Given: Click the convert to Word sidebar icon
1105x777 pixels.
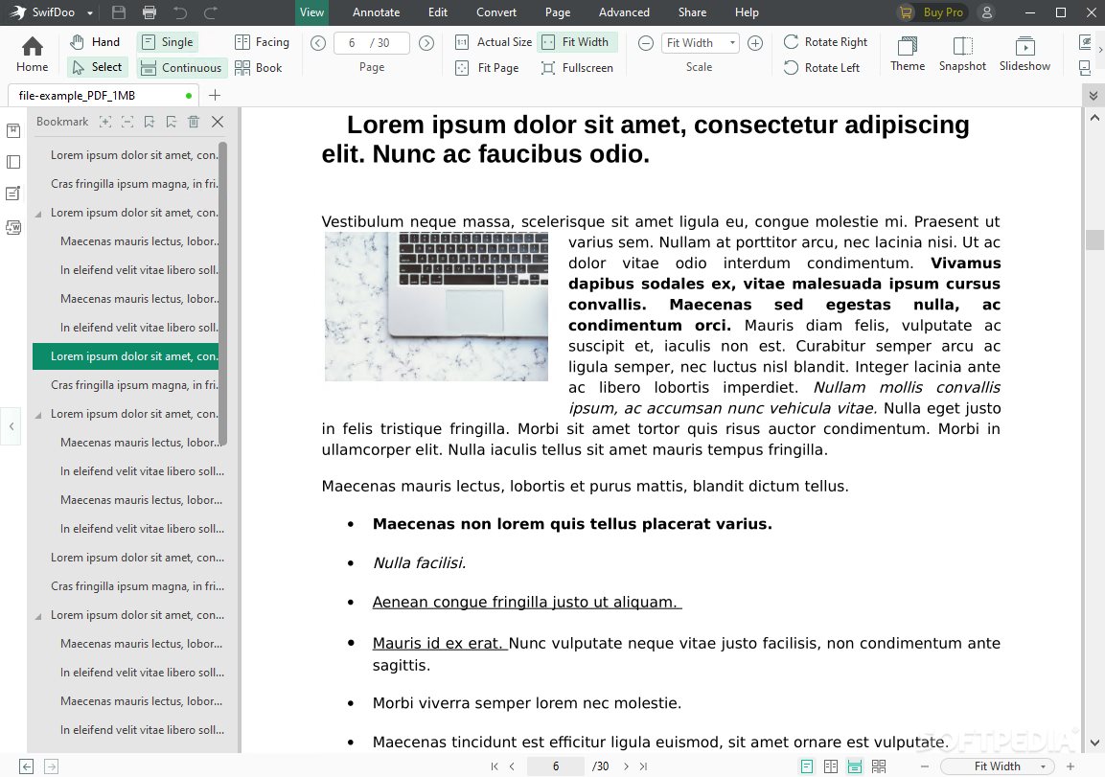Looking at the screenshot, I should click(13, 227).
